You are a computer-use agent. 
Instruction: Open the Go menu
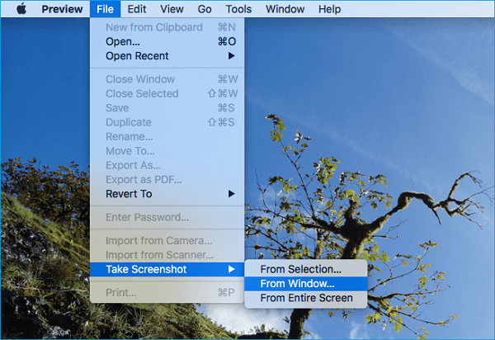click(205, 9)
